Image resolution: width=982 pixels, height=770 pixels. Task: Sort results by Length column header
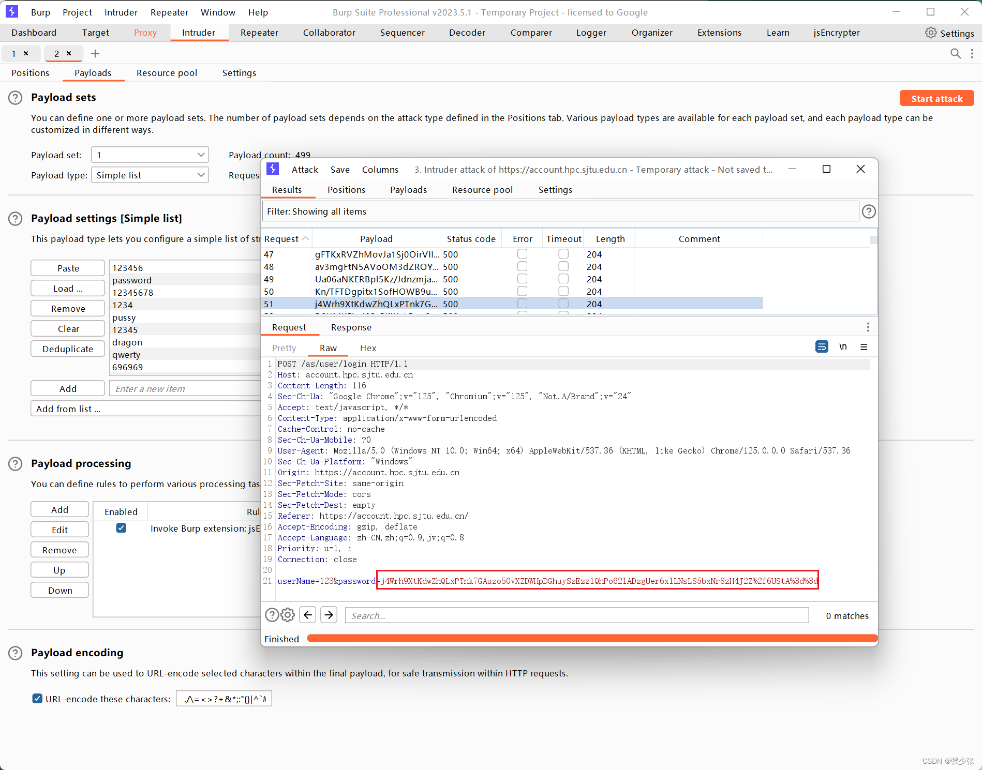coord(610,238)
